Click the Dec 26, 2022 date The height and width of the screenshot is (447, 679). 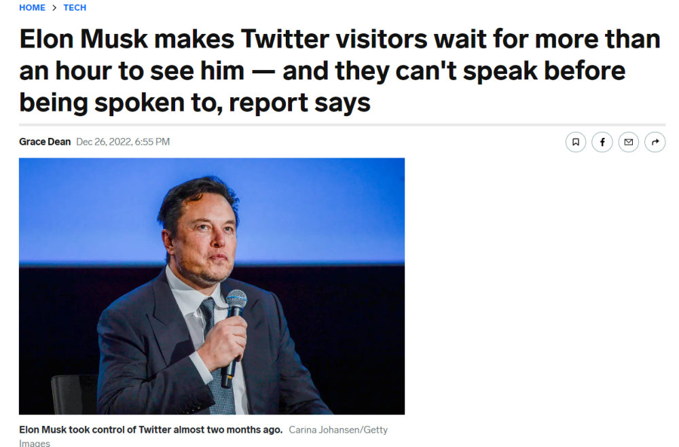(x=103, y=142)
